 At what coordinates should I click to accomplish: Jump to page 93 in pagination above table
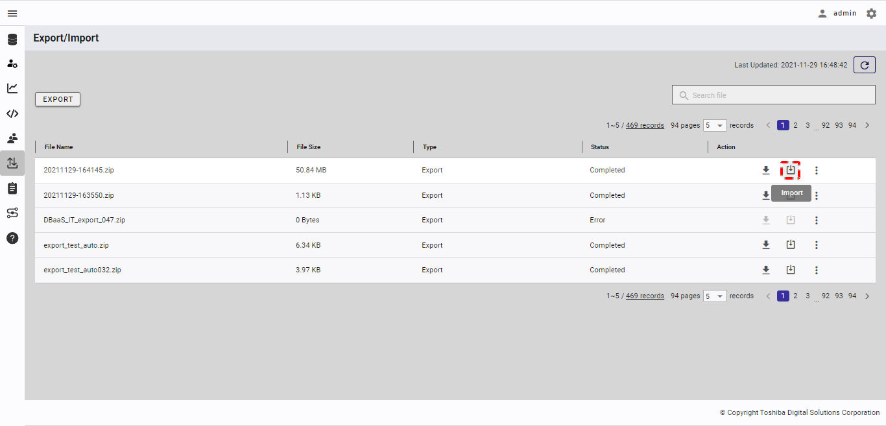pos(839,125)
